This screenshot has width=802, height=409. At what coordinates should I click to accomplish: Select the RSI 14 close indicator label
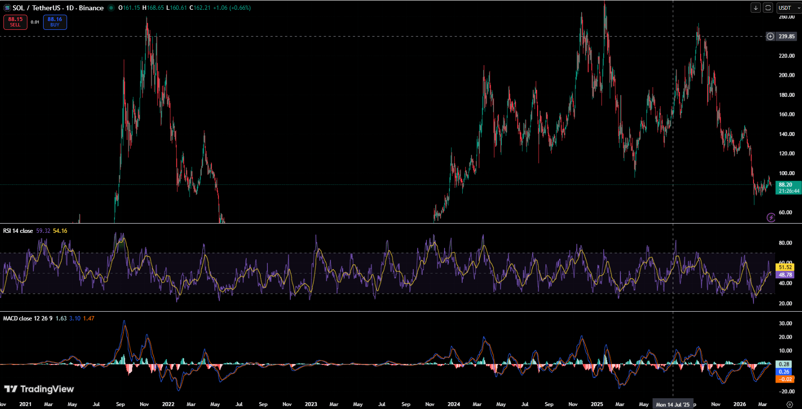(18, 231)
